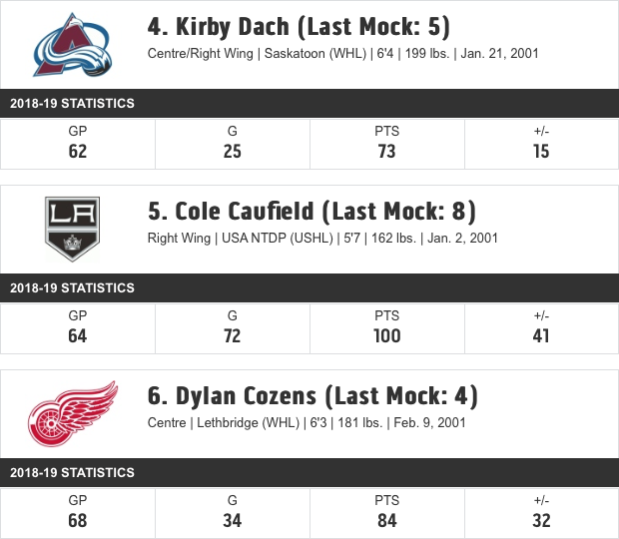Click Kirby Dach's games played value 62
619x539 pixels.
pos(78,152)
